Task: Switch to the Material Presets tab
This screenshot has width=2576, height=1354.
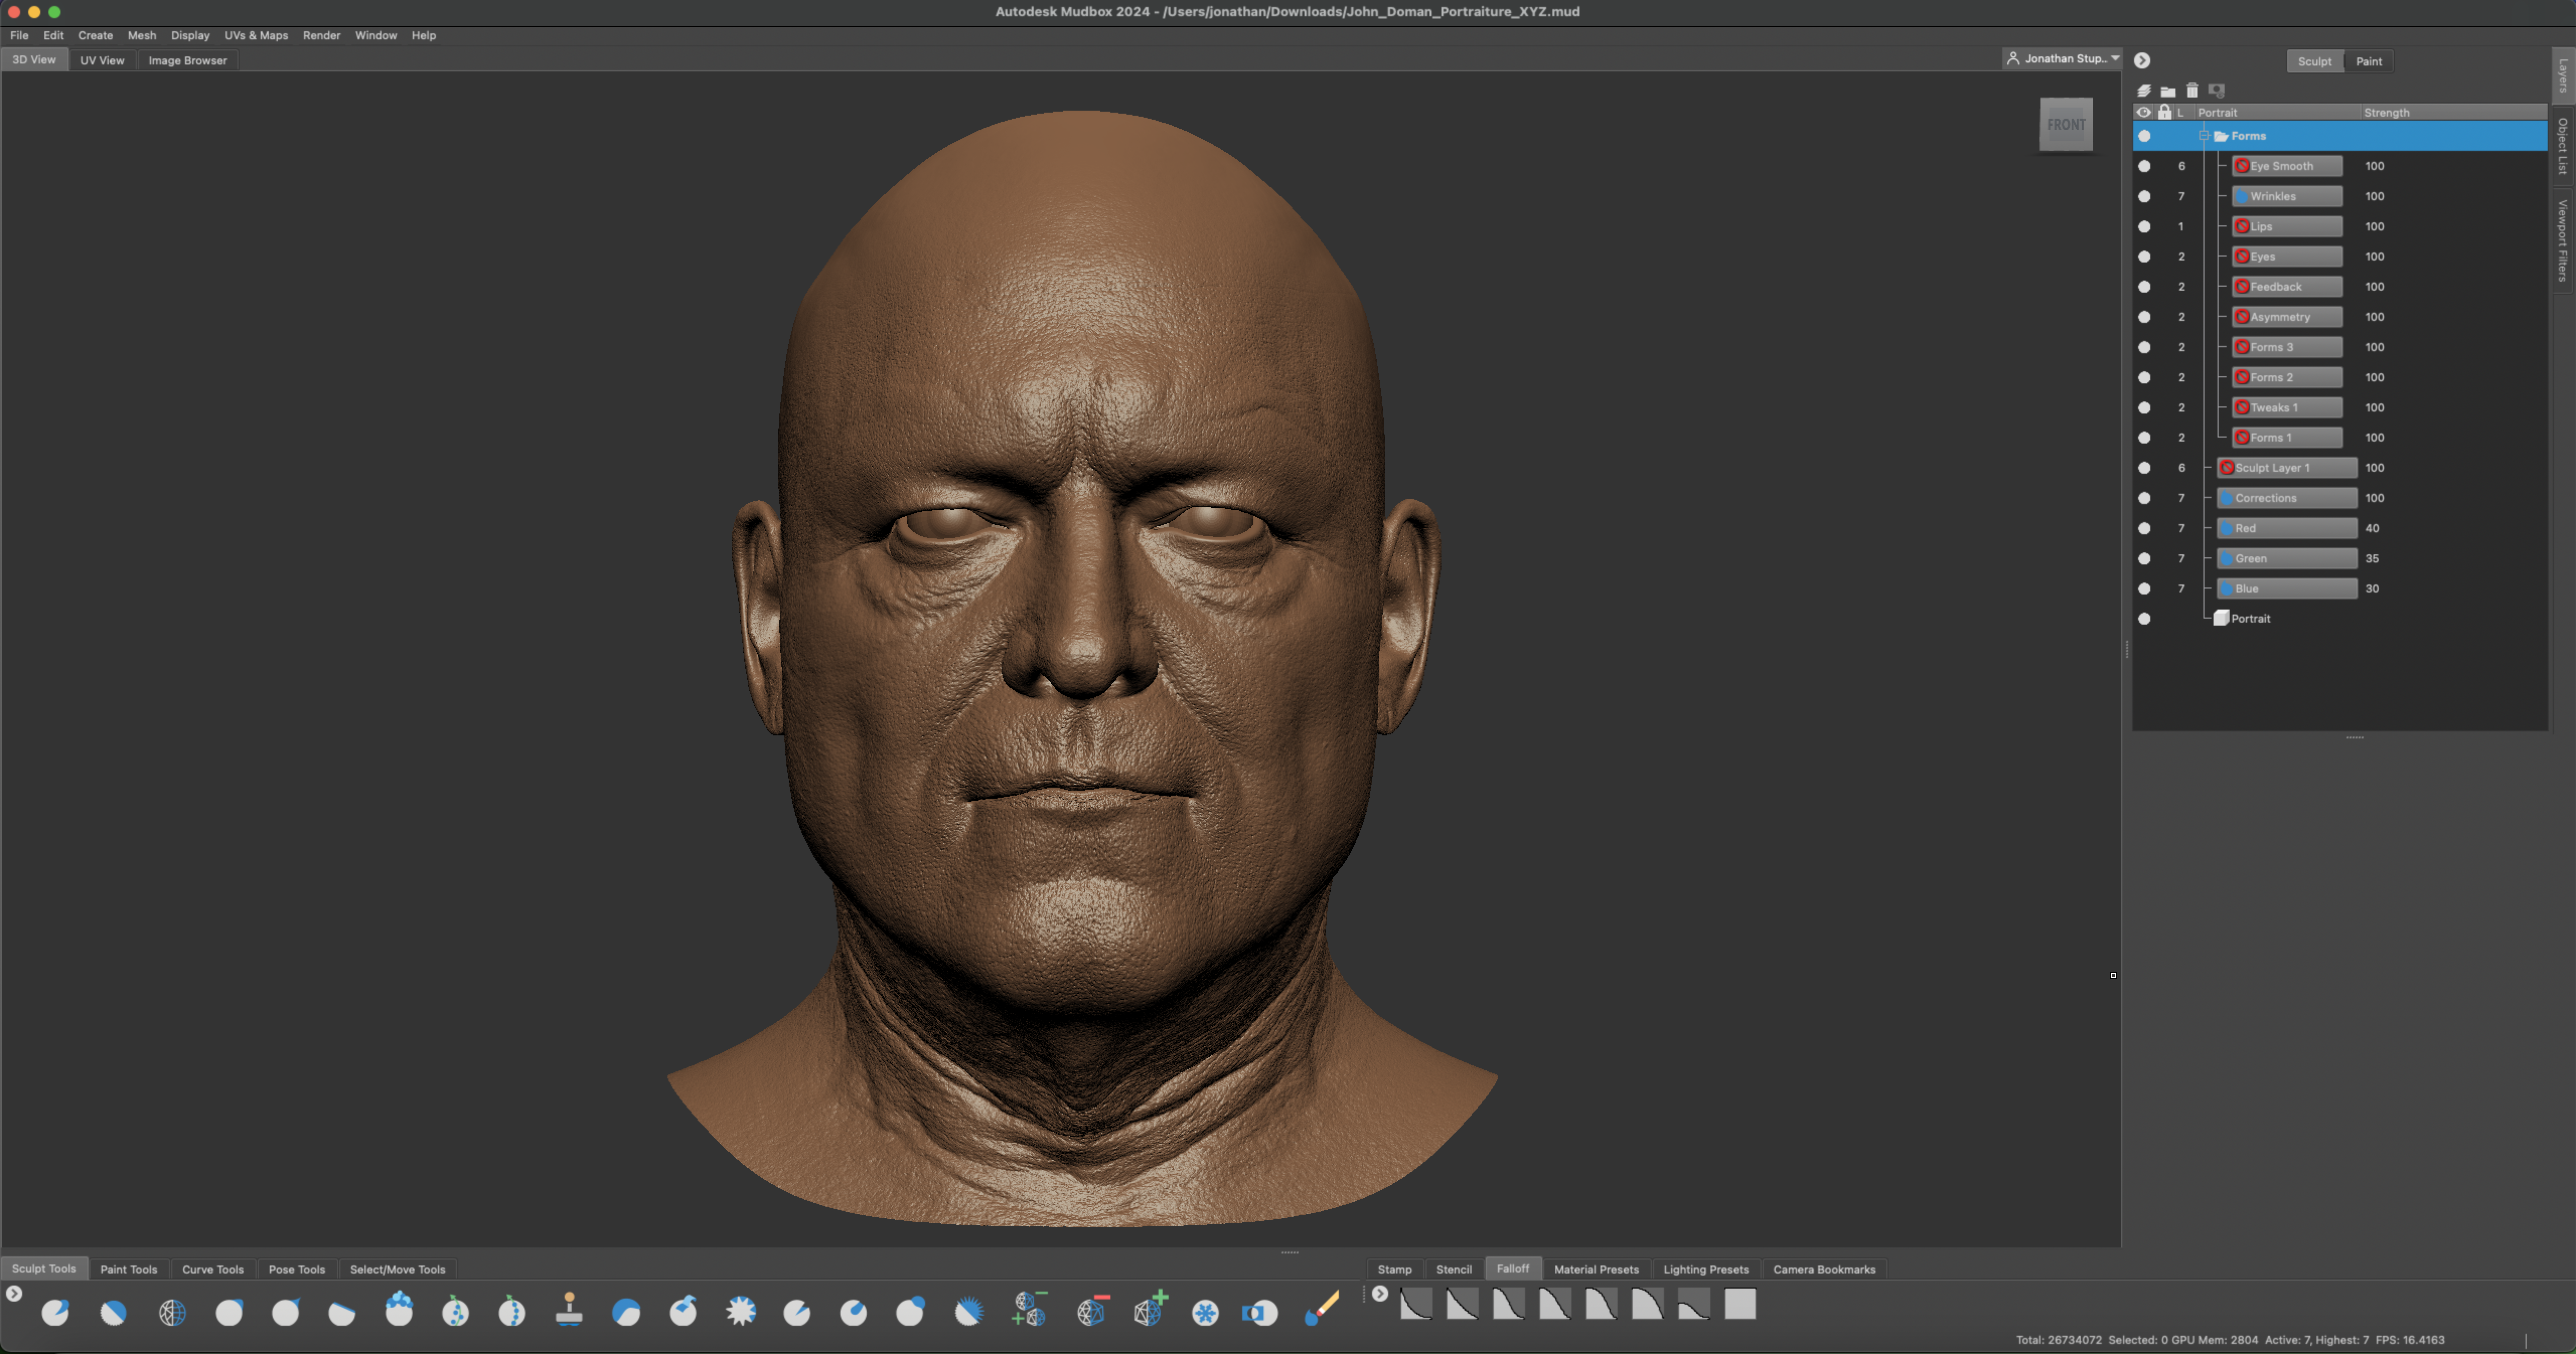Action: (x=1596, y=1269)
